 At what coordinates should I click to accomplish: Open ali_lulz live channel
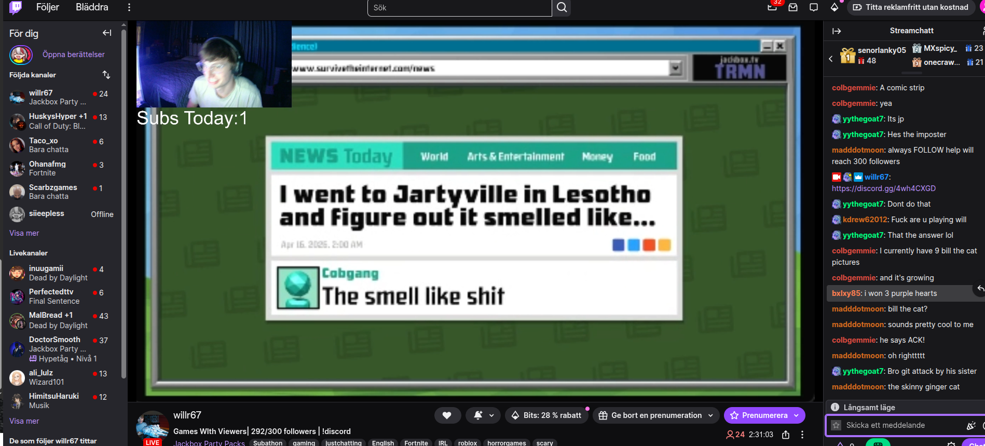click(61, 377)
